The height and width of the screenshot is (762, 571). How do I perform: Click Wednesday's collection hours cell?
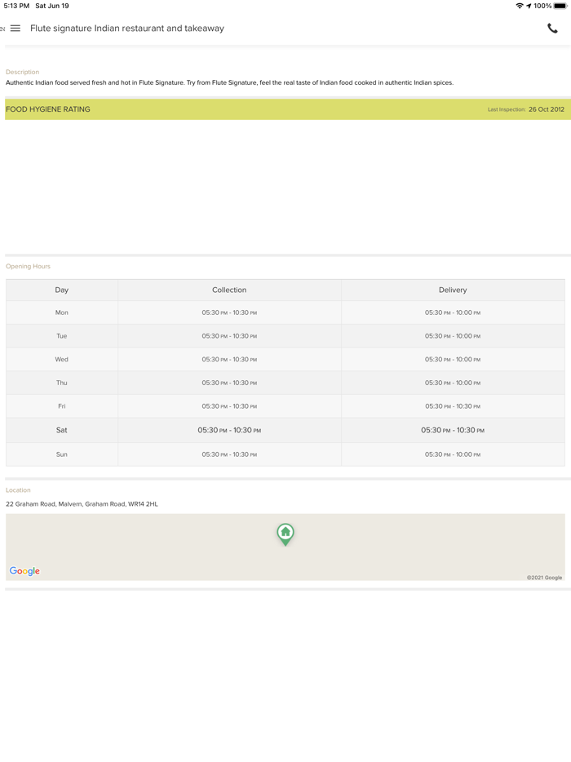point(229,359)
